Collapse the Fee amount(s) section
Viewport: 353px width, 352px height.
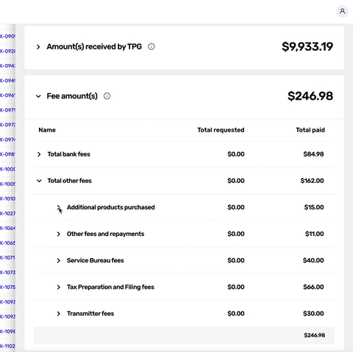[38, 96]
